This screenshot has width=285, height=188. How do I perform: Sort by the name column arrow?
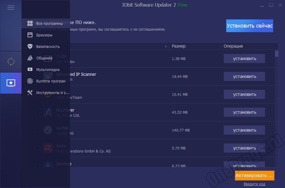(x=166, y=46)
